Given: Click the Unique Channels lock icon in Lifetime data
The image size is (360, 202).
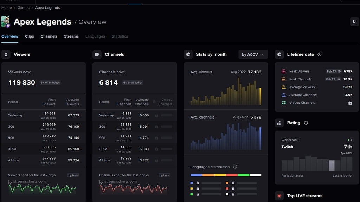Looking at the screenshot, I should coord(350,103).
